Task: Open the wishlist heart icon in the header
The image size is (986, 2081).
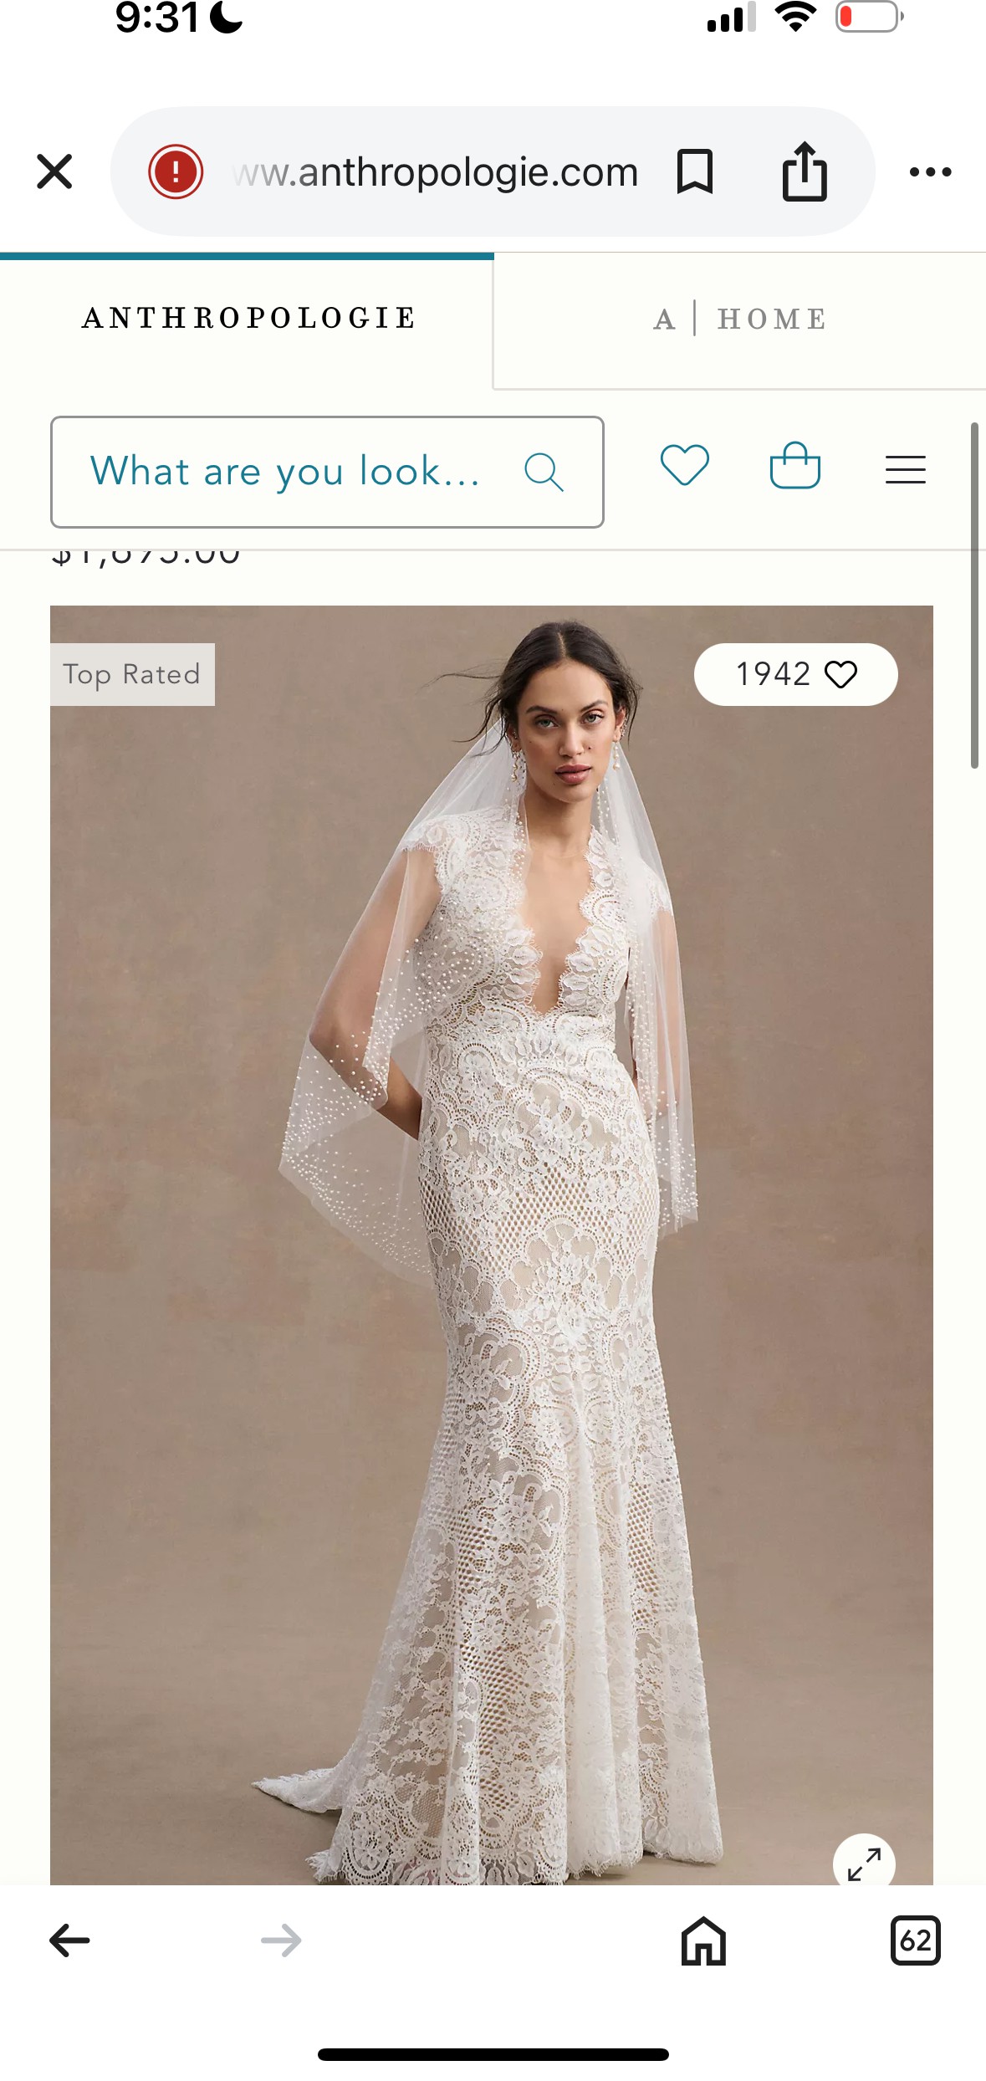Action: click(x=685, y=465)
